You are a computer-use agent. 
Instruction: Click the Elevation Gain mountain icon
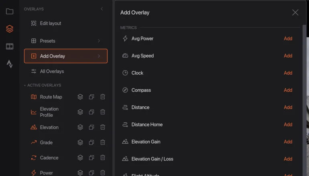pyautogui.click(x=125, y=142)
